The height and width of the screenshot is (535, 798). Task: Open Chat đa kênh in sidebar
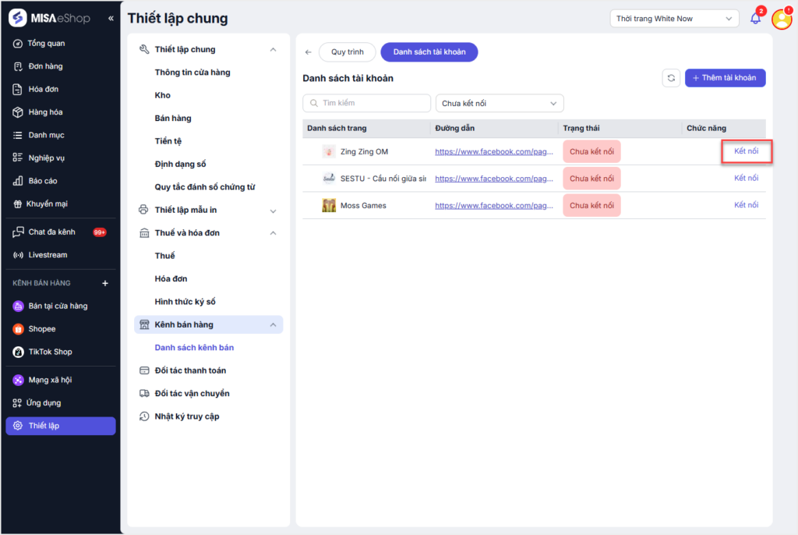point(51,232)
